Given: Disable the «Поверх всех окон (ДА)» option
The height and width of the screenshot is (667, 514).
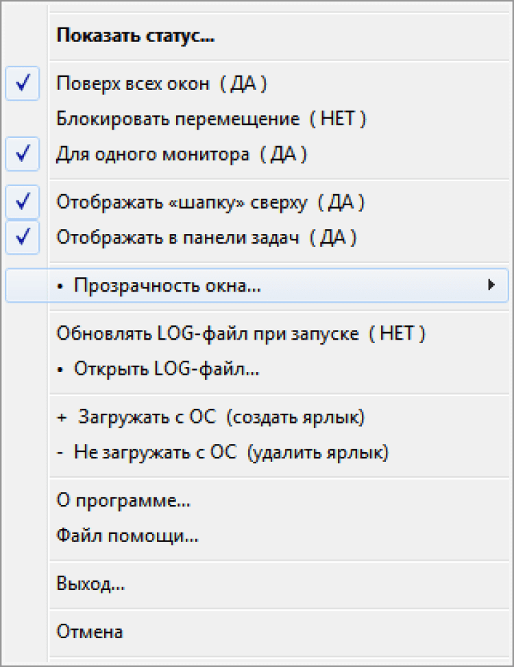Looking at the screenshot, I should pos(162,84).
